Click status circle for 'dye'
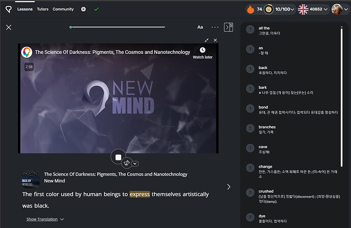 tap(250, 217)
